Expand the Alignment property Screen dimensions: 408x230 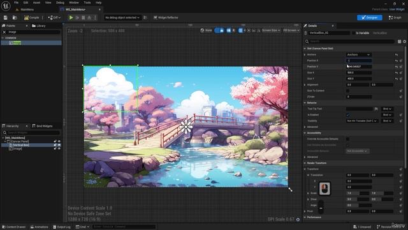coord(305,85)
